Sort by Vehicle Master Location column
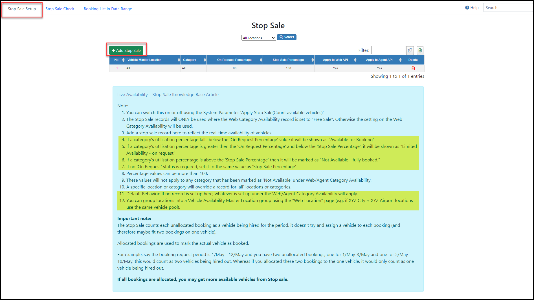The height and width of the screenshot is (300, 534). tap(153, 60)
